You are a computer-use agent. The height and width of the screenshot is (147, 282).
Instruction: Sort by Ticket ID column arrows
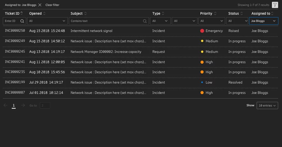point(22,13)
